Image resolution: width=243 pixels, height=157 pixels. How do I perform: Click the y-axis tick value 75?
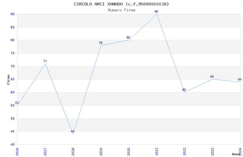[x=13, y=53]
